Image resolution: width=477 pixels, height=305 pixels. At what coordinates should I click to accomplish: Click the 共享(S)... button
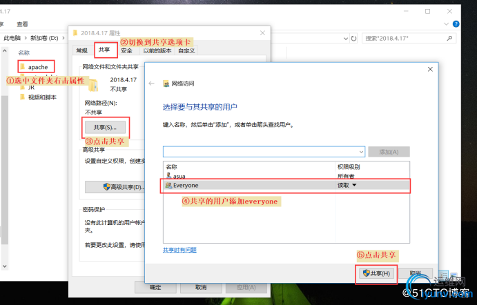coord(105,128)
